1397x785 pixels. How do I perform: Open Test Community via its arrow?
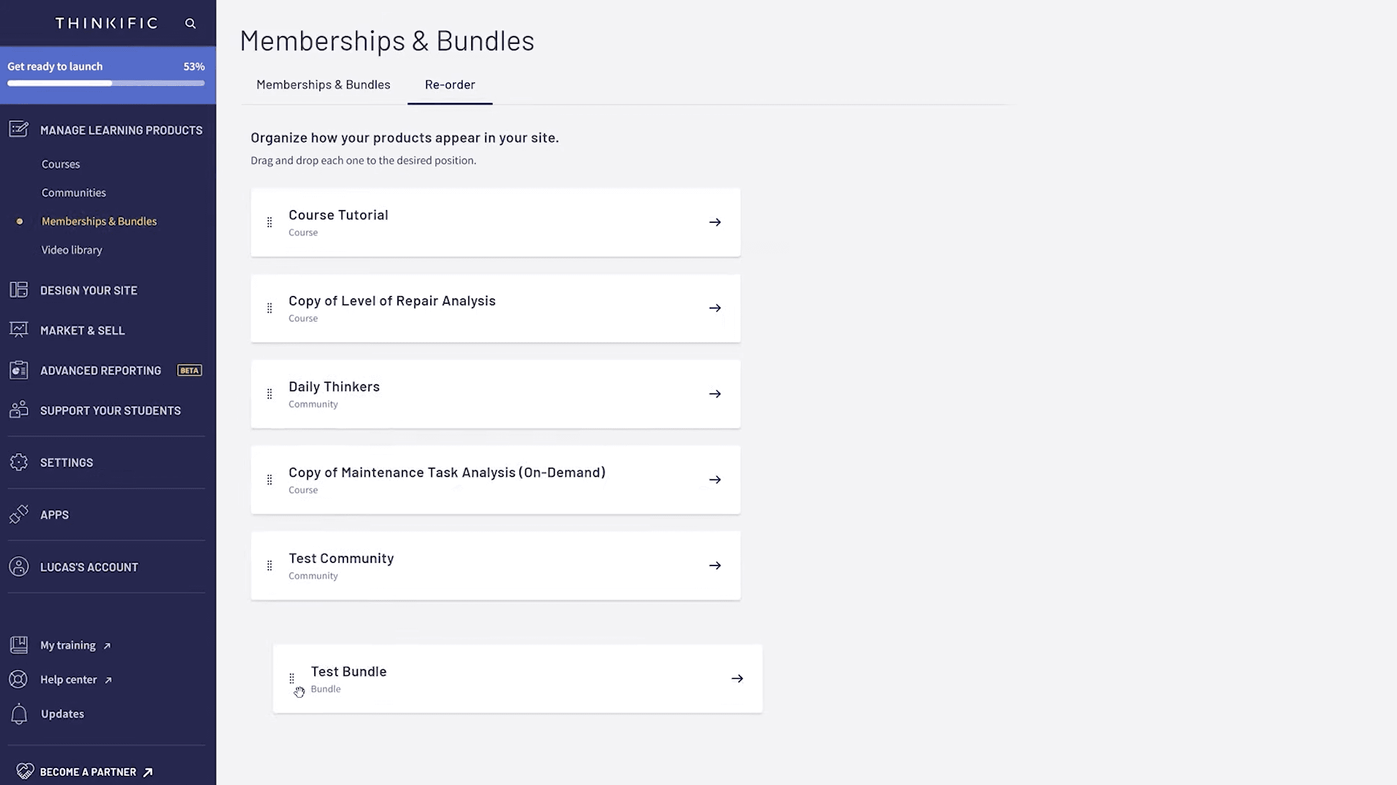tap(715, 565)
